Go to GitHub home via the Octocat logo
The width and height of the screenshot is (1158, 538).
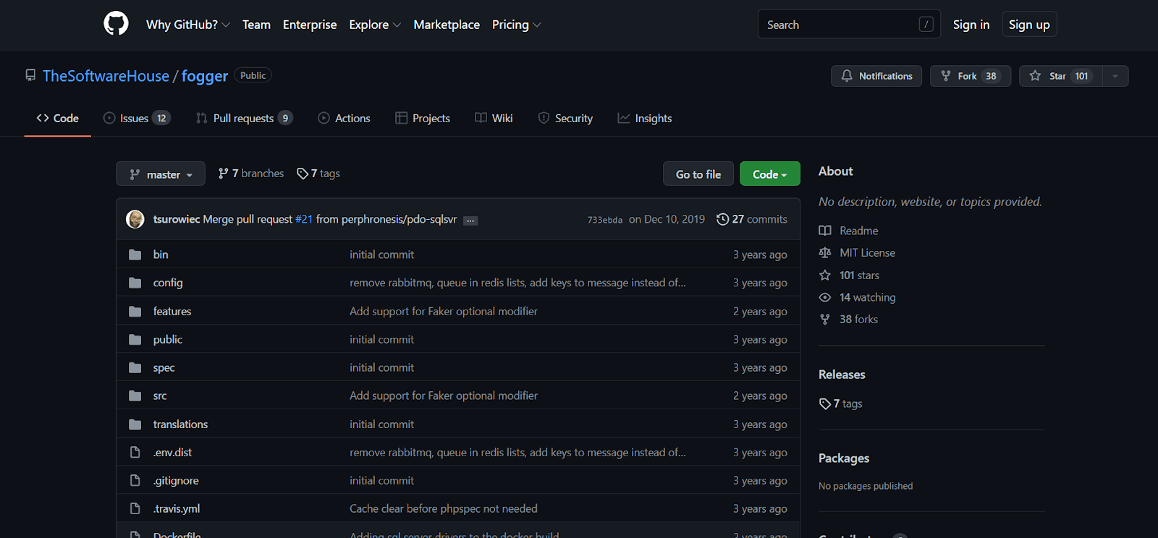(x=116, y=24)
